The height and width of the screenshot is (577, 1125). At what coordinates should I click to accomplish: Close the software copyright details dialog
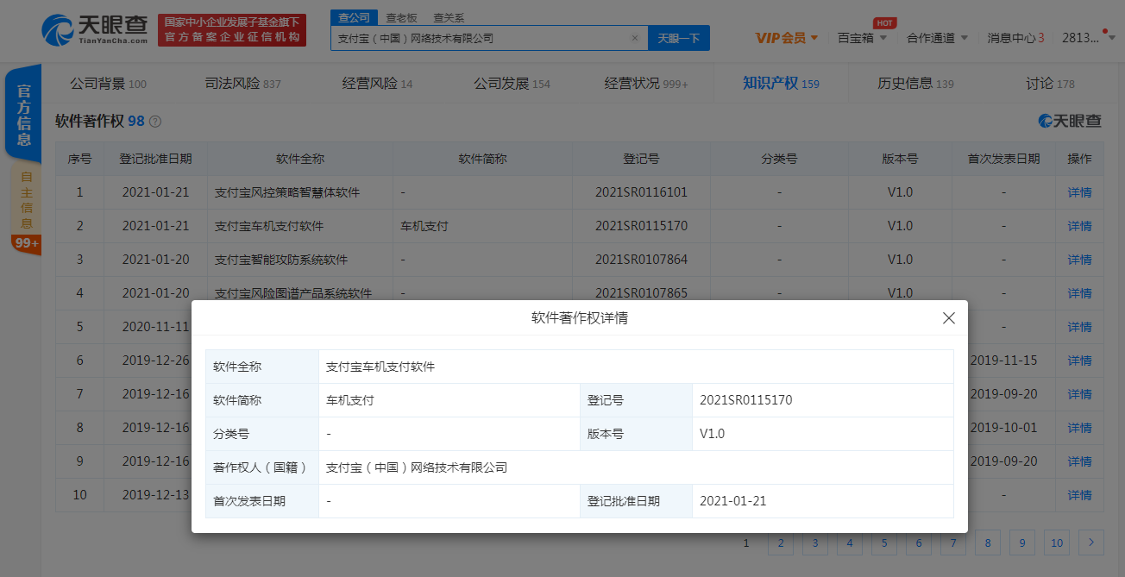[949, 318]
